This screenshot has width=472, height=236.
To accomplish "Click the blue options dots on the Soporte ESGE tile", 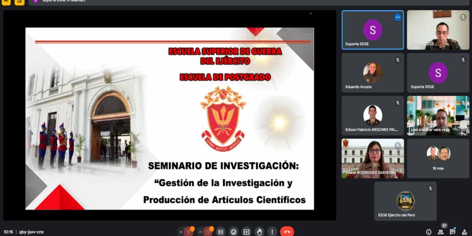I will [397, 17].
